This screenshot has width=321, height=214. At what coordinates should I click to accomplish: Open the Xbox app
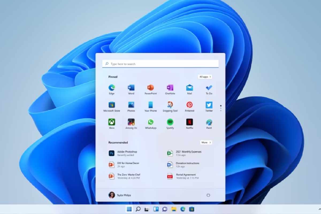tap(112, 124)
